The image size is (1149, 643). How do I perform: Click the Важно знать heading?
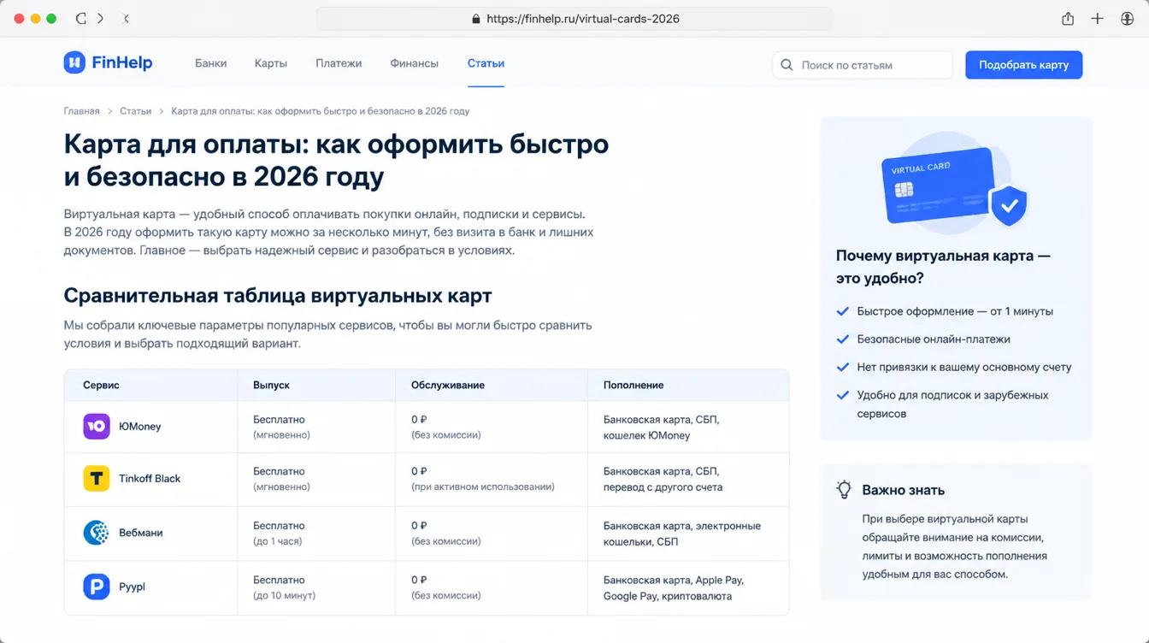pos(903,490)
